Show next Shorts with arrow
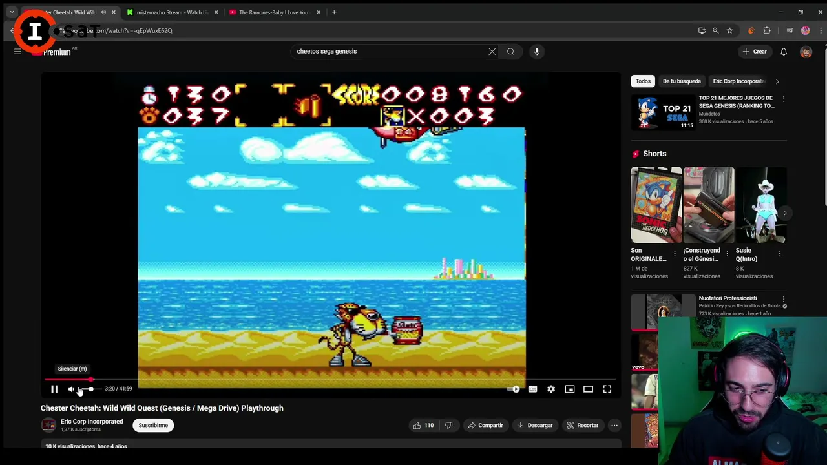 coord(784,213)
